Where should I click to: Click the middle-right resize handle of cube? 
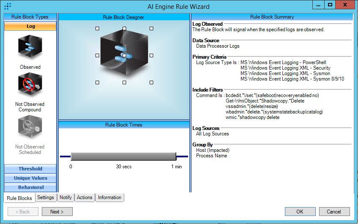pyautogui.click(x=151, y=55)
